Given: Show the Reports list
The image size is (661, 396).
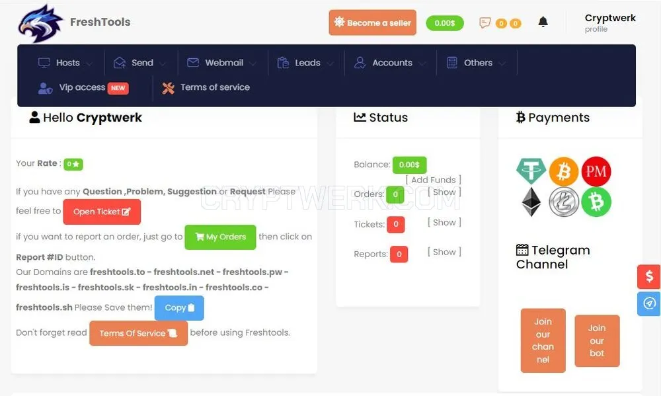Looking at the screenshot, I should [444, 252].
